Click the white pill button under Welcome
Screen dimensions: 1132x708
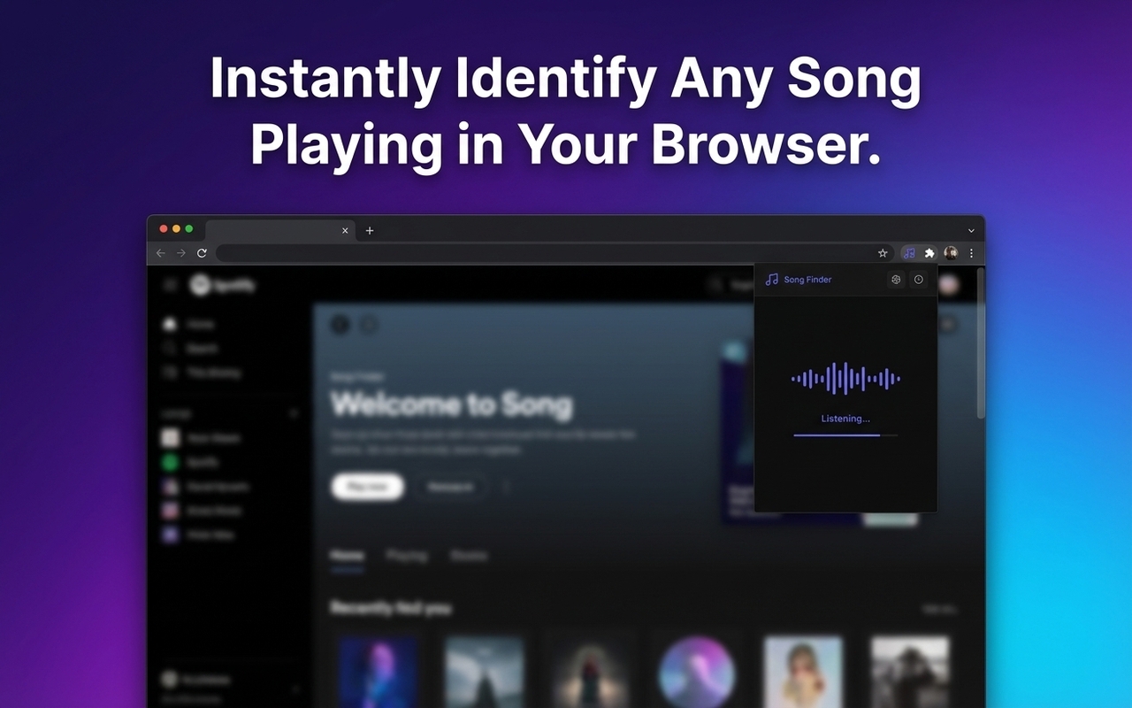tap(367, 487)
